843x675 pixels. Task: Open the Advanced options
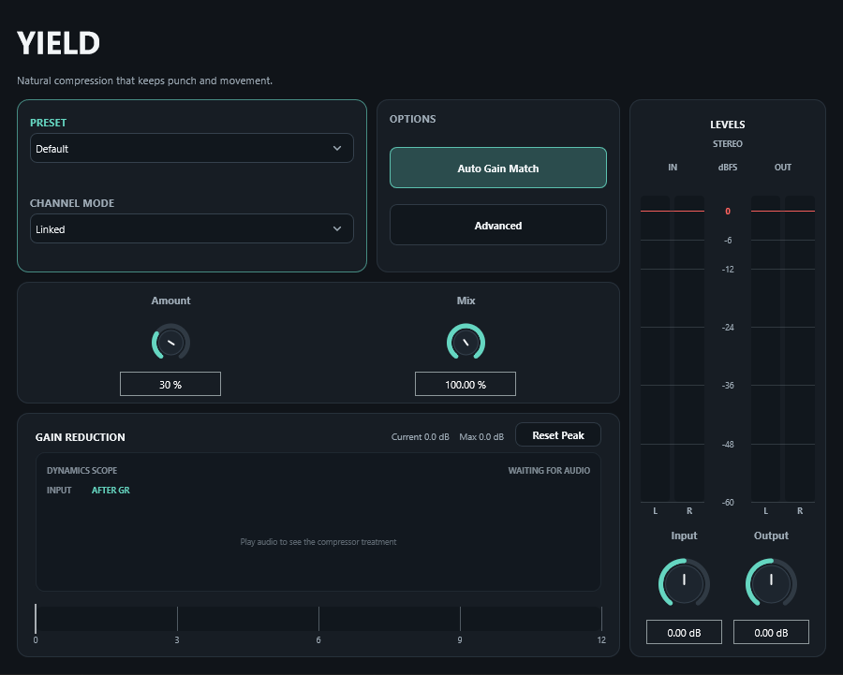(498, 226)
